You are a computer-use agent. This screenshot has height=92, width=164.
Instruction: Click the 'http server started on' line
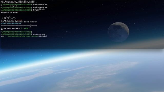[x=15, y=28]
